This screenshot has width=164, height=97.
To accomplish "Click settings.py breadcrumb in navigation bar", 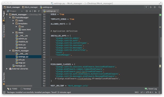I will coord(46,7).
